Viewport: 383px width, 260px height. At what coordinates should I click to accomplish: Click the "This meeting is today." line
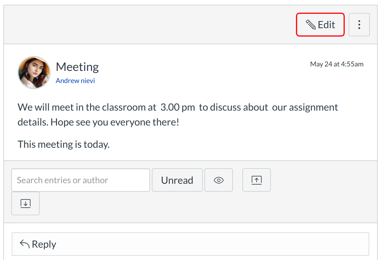64,144
